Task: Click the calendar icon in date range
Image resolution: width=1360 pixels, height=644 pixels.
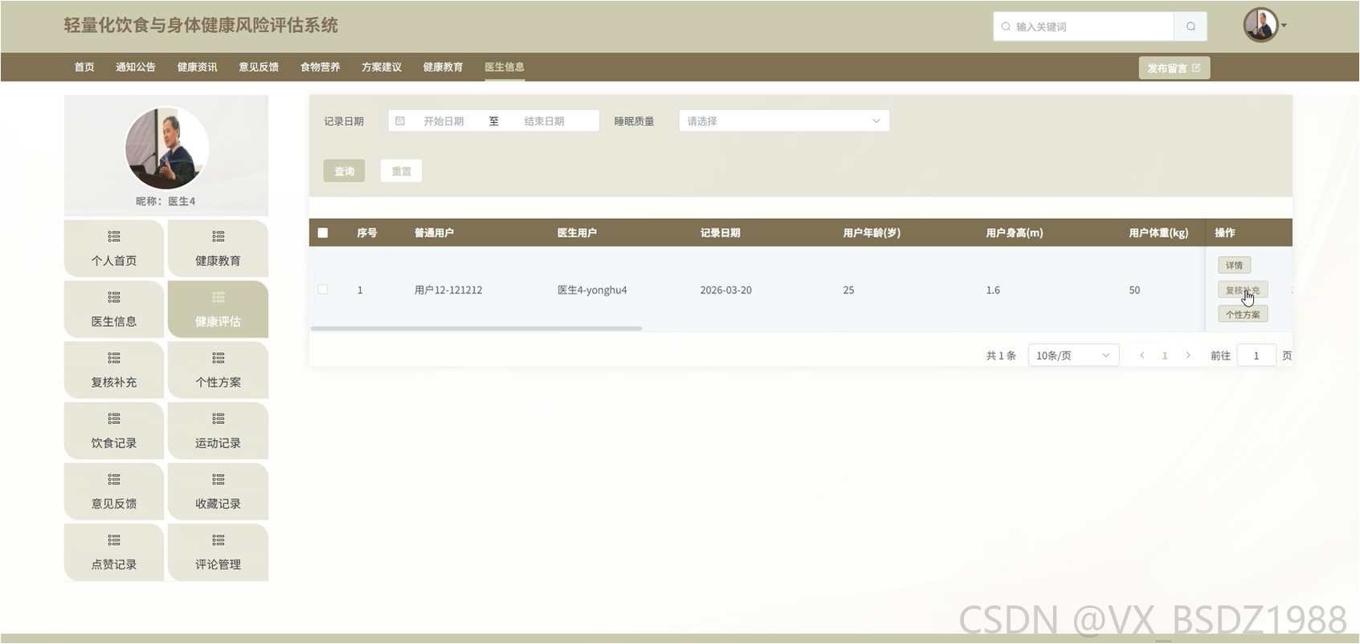Action: point(400,121)
